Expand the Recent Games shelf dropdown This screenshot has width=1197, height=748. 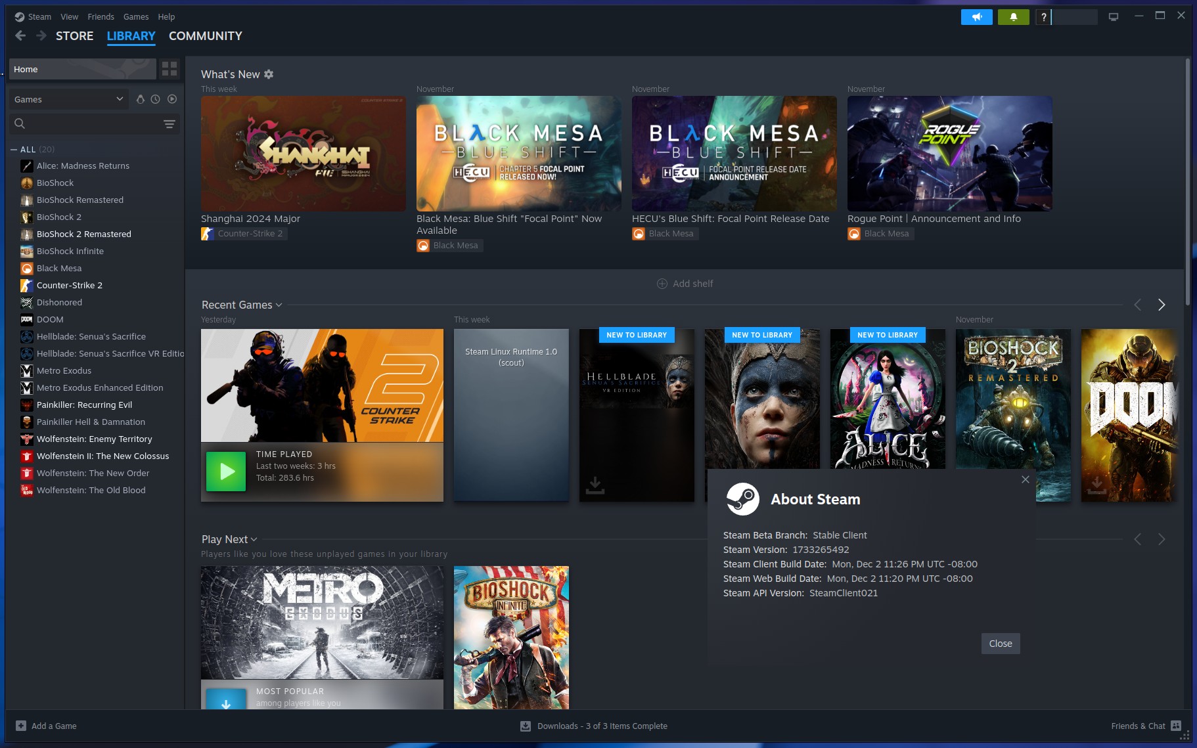coord(279,305)
